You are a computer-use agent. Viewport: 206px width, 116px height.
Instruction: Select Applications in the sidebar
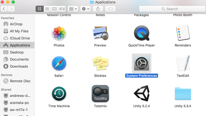point(17,45)
